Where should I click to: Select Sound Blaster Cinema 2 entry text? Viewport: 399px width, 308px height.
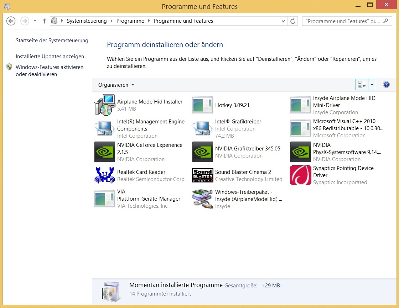[243, 172]
